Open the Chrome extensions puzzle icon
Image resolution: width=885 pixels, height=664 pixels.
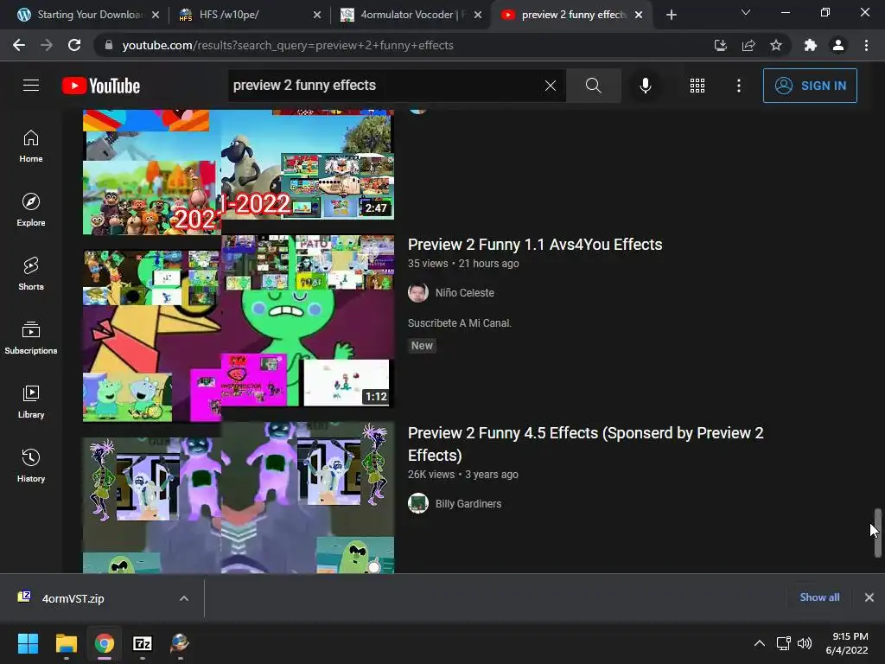(811, 45)
